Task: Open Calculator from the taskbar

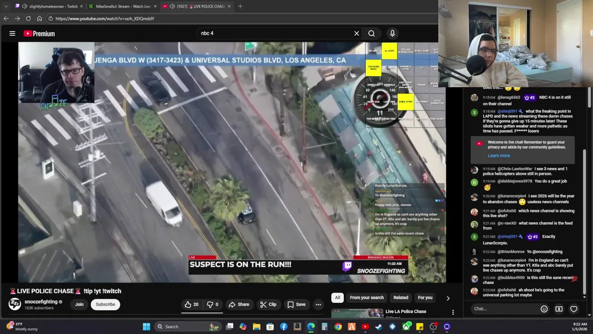Action: coord(324,327)
